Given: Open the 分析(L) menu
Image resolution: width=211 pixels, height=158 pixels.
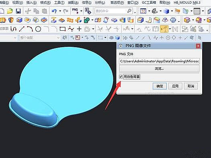Looking at the screenshot, I should point(100,2).
